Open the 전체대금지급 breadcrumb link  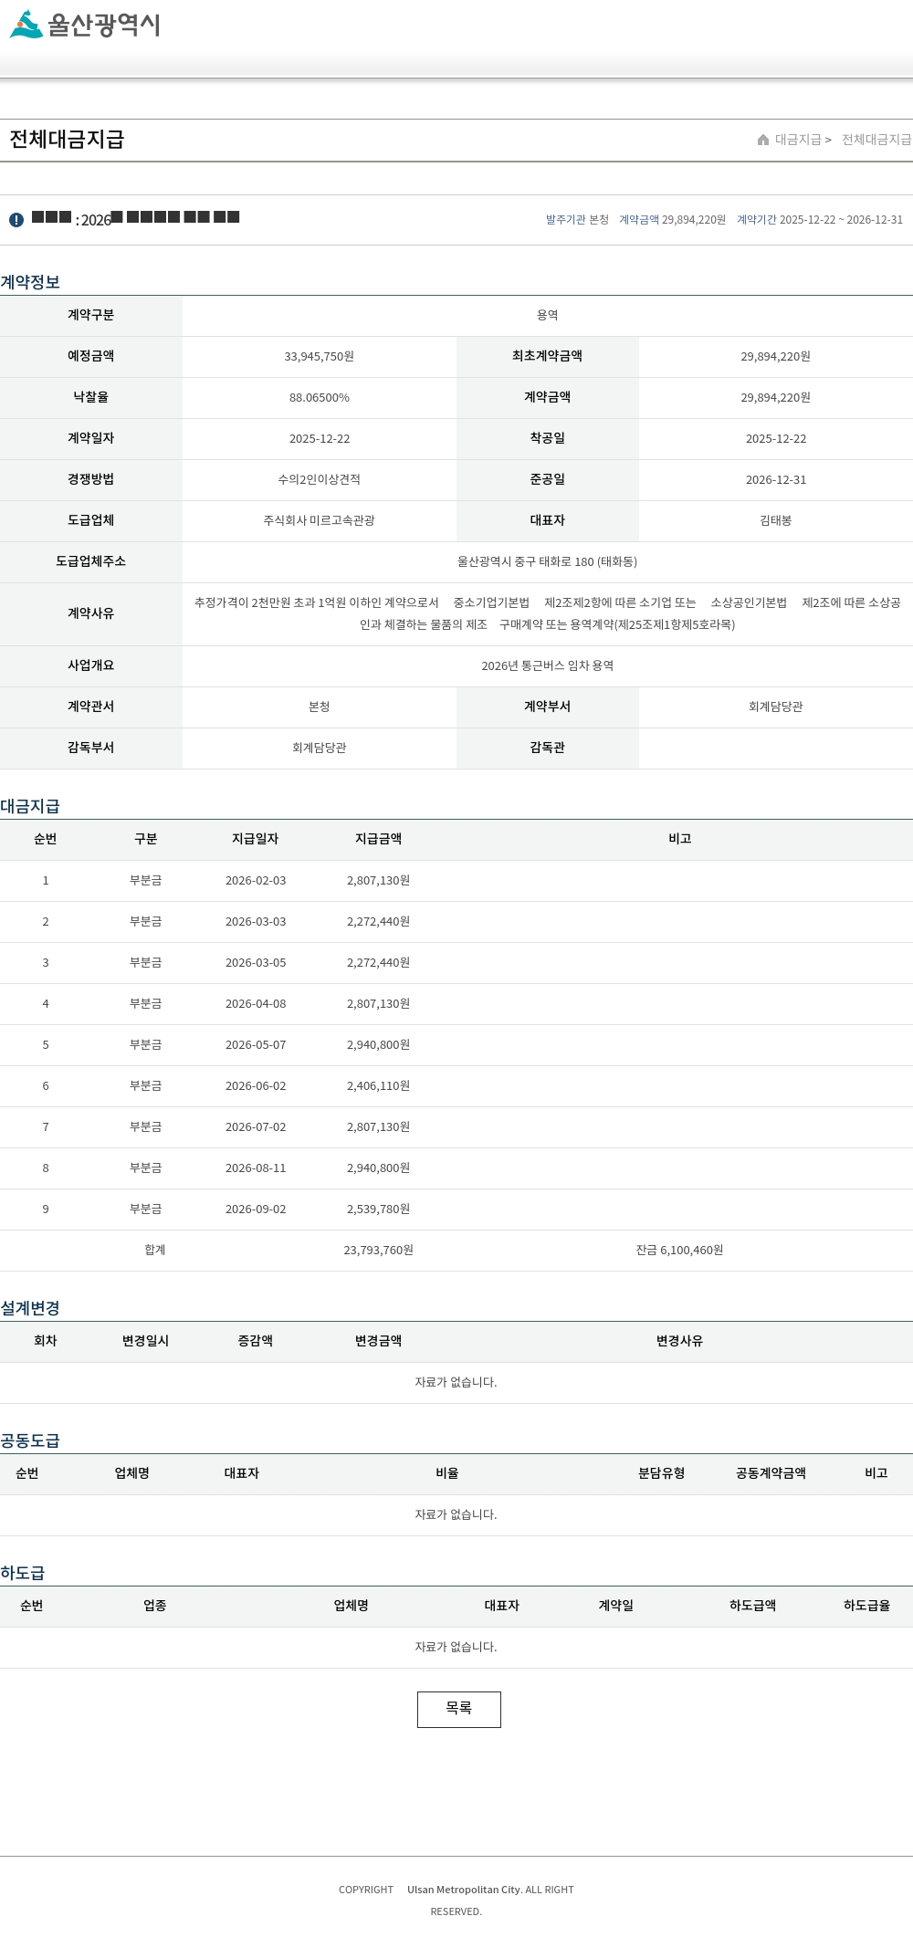pyautogui.click(x=876, y=140)
